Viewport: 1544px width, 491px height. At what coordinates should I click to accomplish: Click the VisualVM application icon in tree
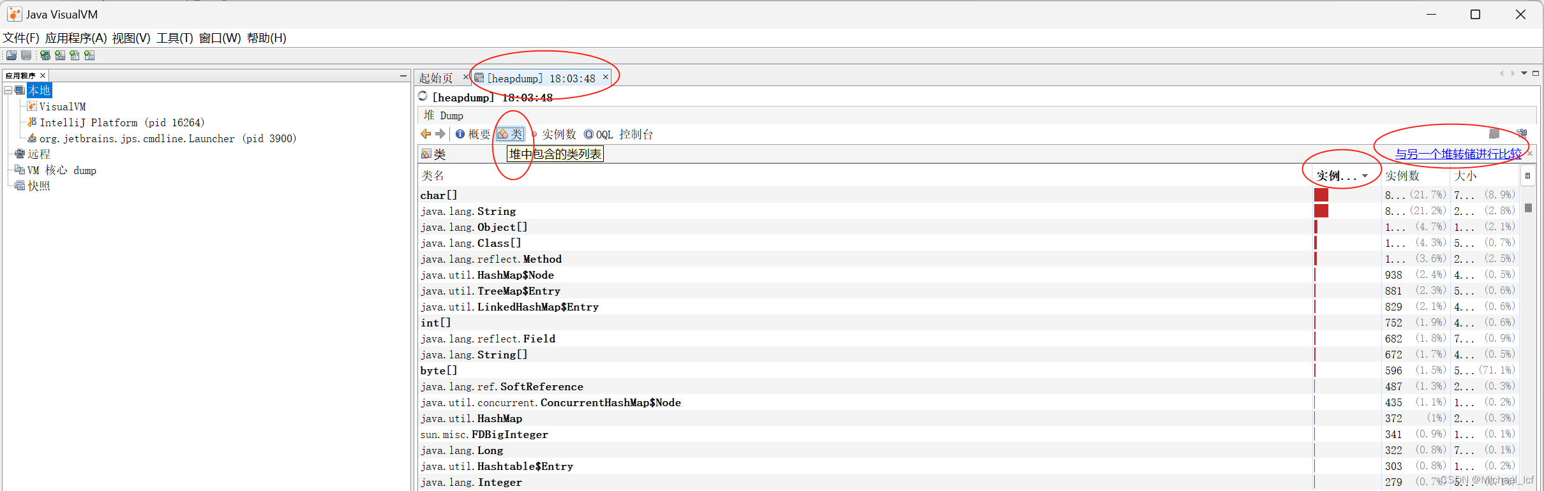point(32,106)
